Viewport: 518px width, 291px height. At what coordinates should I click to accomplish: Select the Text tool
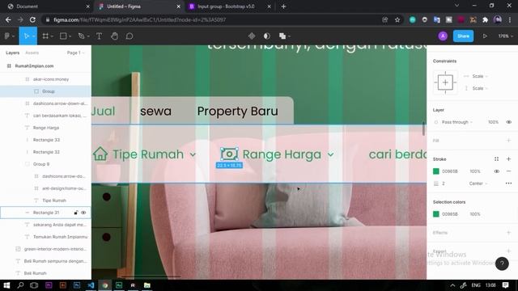pyautogui.click(x=99, y=36)
